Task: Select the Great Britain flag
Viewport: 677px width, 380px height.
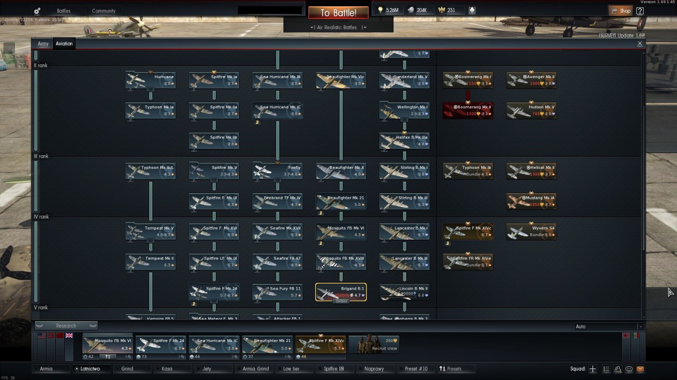Action: pyautogui.click(x=69, y=336)
